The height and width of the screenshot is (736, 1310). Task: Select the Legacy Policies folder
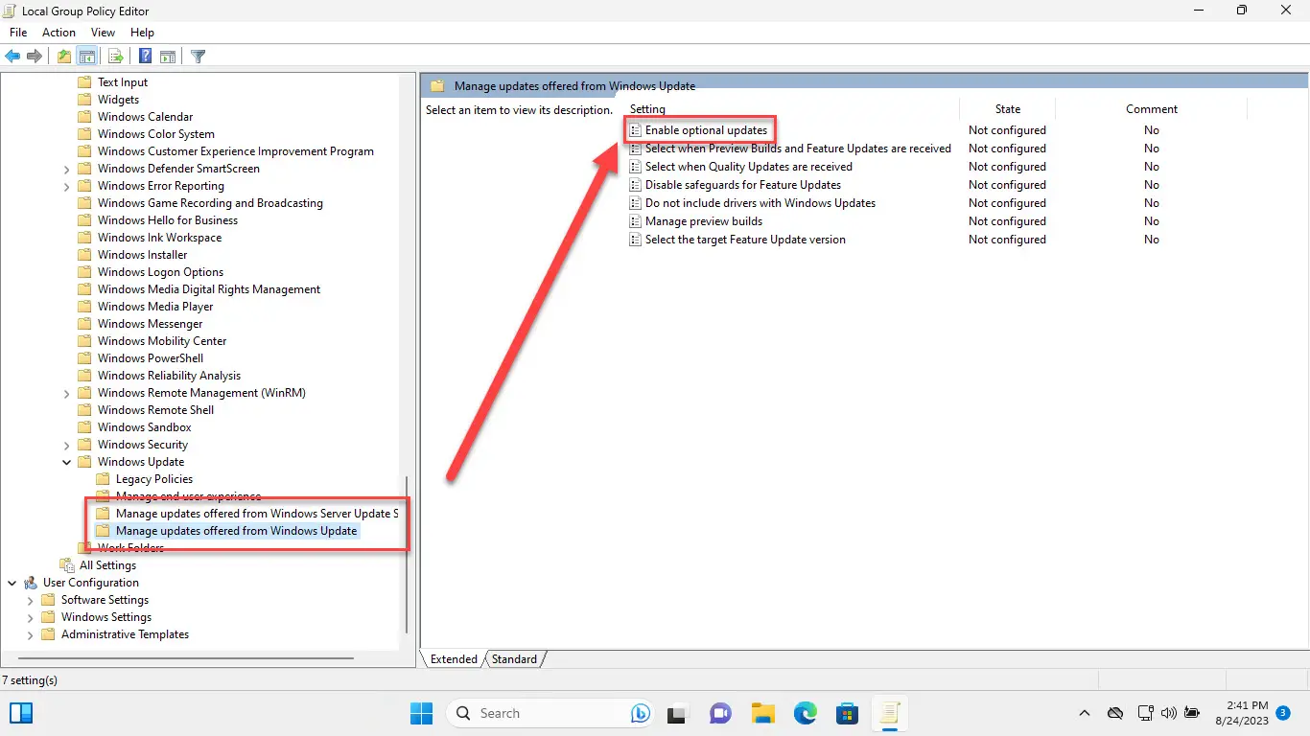(154, 479)
